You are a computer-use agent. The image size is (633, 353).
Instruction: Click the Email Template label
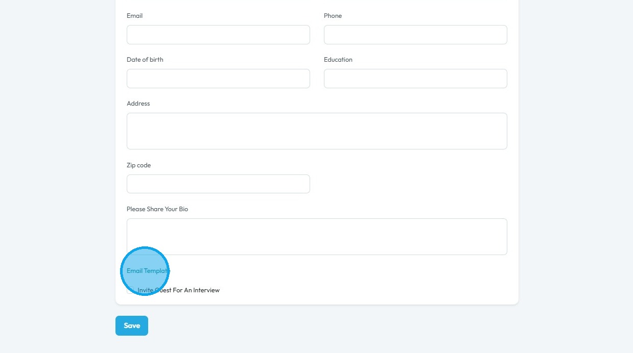pos(148,271)
